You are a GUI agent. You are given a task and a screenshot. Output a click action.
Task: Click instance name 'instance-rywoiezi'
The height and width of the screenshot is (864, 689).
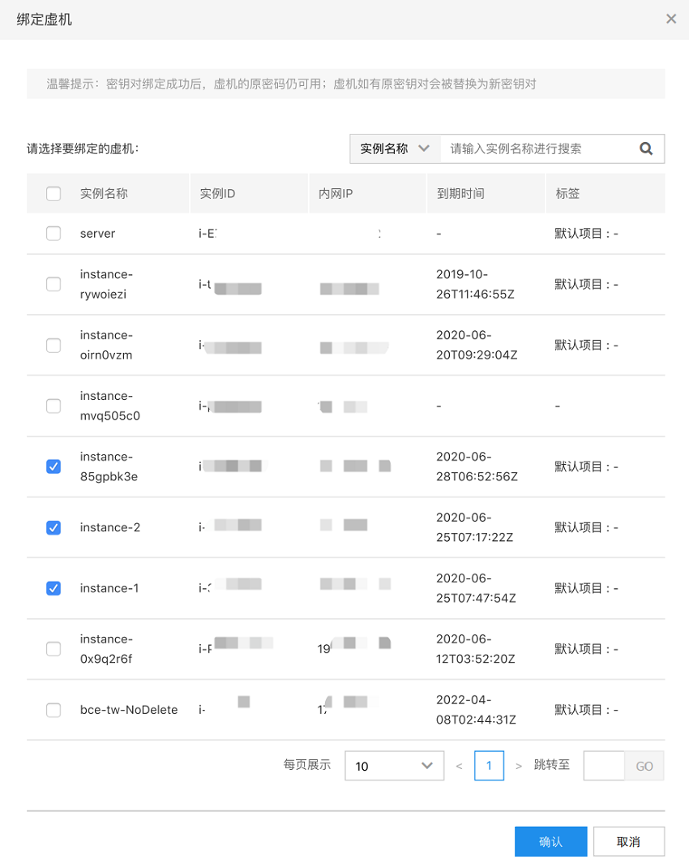pos(106,284)
